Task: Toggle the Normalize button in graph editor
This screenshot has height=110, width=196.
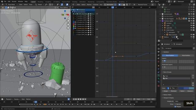Action: pos(109,5)
